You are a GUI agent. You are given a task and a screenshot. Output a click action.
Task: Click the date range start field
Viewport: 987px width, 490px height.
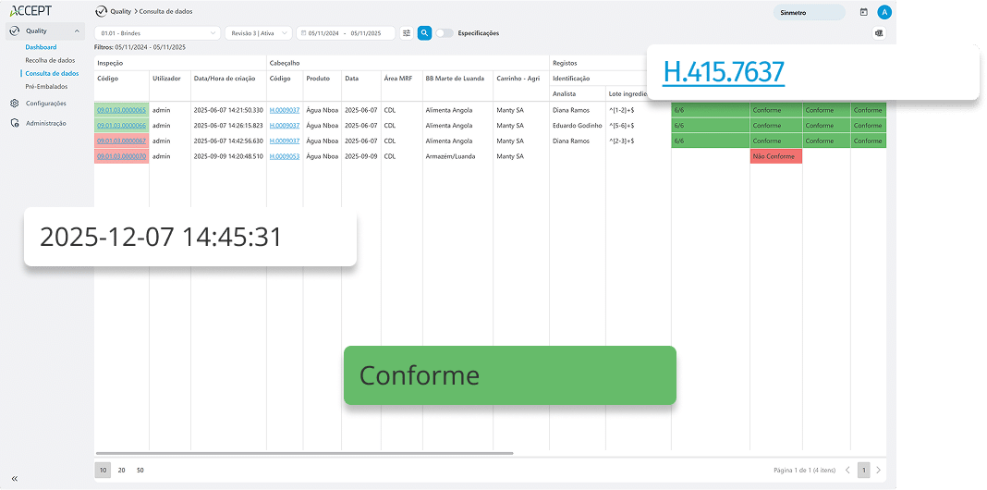point(324,33)
